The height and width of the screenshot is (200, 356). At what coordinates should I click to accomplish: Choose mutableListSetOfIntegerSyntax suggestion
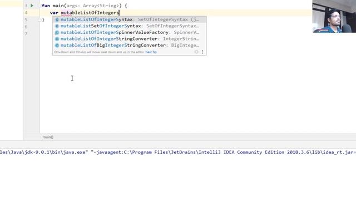pos(130,26)
